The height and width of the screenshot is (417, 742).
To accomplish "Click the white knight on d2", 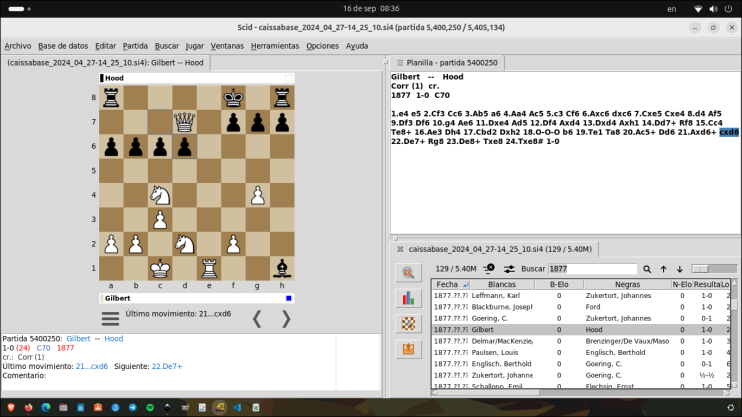I will 185,244.
